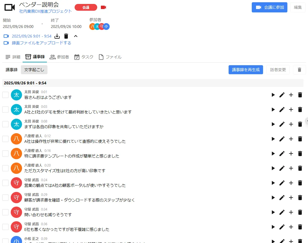Image resolution: width=308 pixels, height=243 pixels.
Task: Delete the 0:16 請求書テンプレート line
Action: coord(300,154)
